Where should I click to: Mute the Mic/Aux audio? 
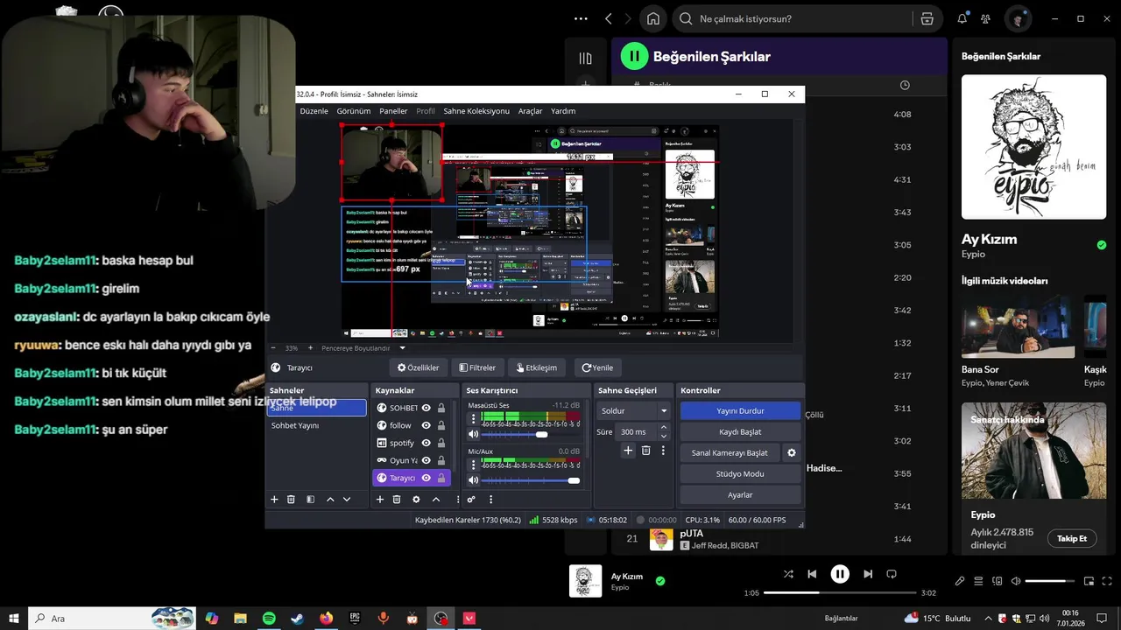[474, 480]
